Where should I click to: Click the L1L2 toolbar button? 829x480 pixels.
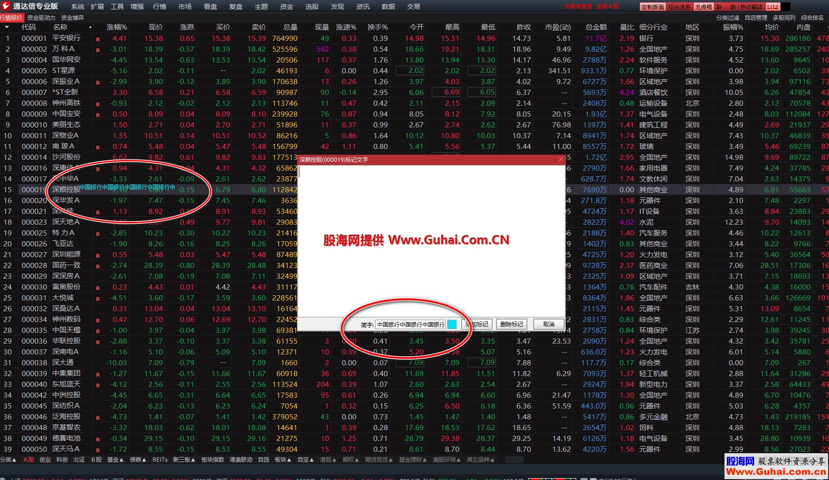point(773,7)
